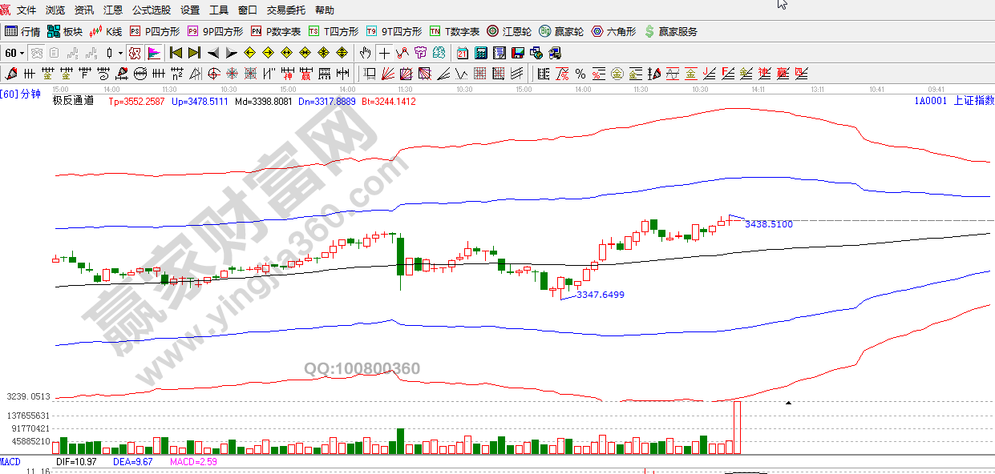Screen dimensions: 995x474
Task: Click the calendar date icon
Action: (463, 54)
